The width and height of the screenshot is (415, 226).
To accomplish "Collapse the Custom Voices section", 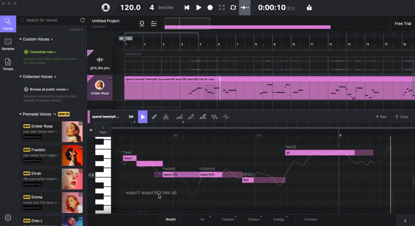I will click(21, 39).
